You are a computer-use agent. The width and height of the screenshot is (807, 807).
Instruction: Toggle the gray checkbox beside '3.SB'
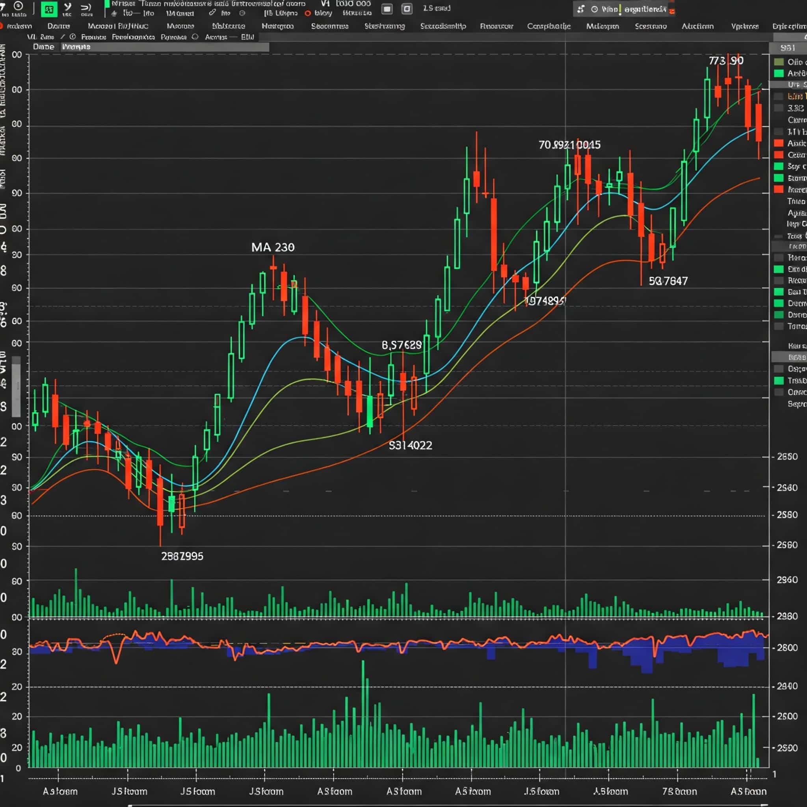(x=778, y=108)
